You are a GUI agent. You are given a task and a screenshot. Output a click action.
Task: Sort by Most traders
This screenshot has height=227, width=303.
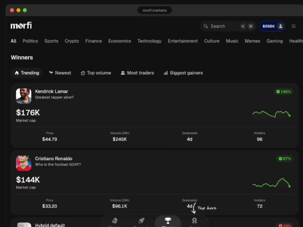137,73
